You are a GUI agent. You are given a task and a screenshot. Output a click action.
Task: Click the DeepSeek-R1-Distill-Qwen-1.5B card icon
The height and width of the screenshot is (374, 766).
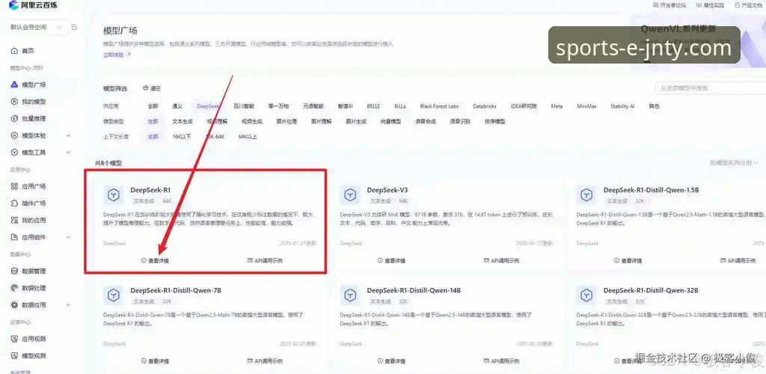click(x=586, y=195)
